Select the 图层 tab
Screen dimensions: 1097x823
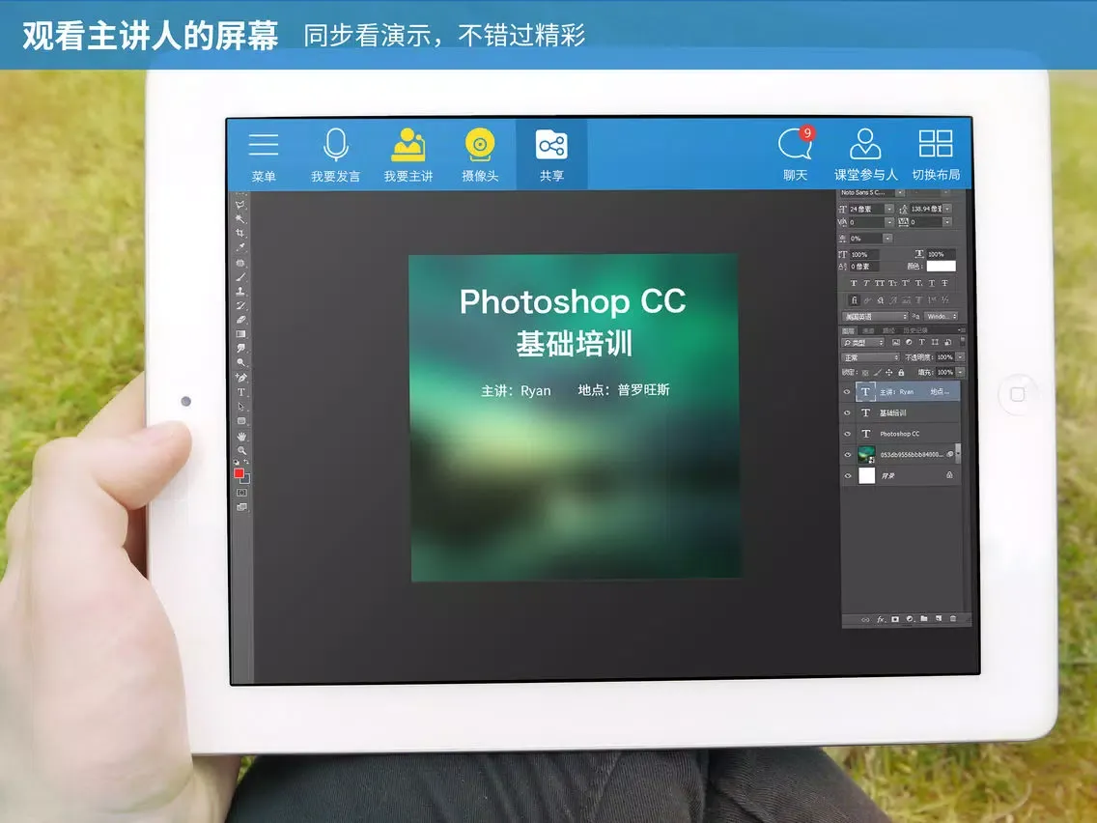click(848, 330)
